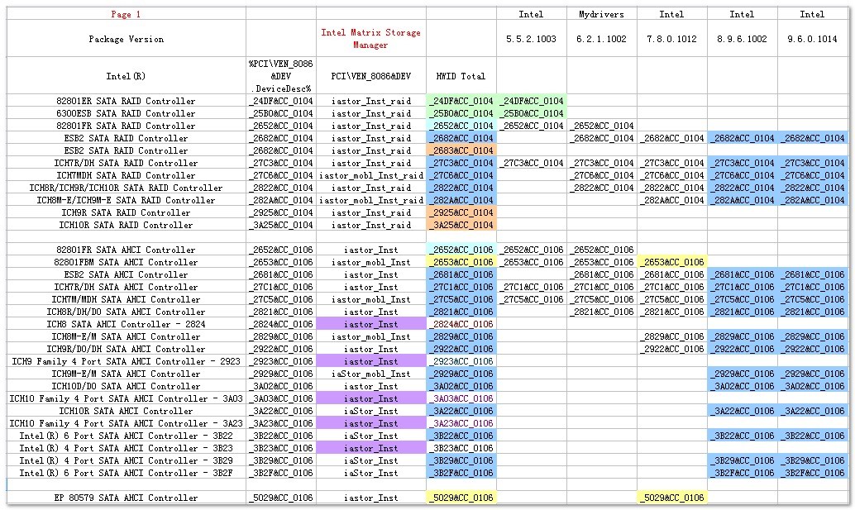
Task: Click the "ICH10R SATA RAID Controller" row label
Action: point(127,225)
